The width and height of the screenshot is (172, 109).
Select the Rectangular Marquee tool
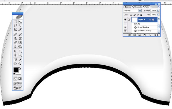point(15,22)
